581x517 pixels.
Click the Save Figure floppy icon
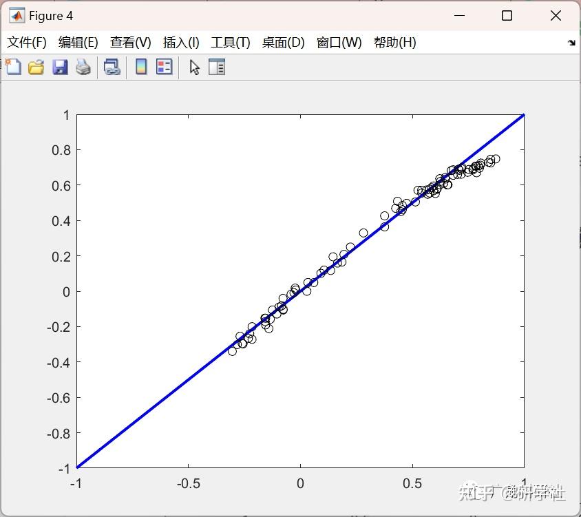[60, 67]
